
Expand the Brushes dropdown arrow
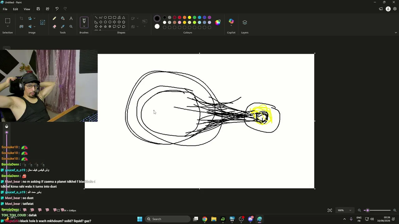pyautogui.click(x=84, y=26)
